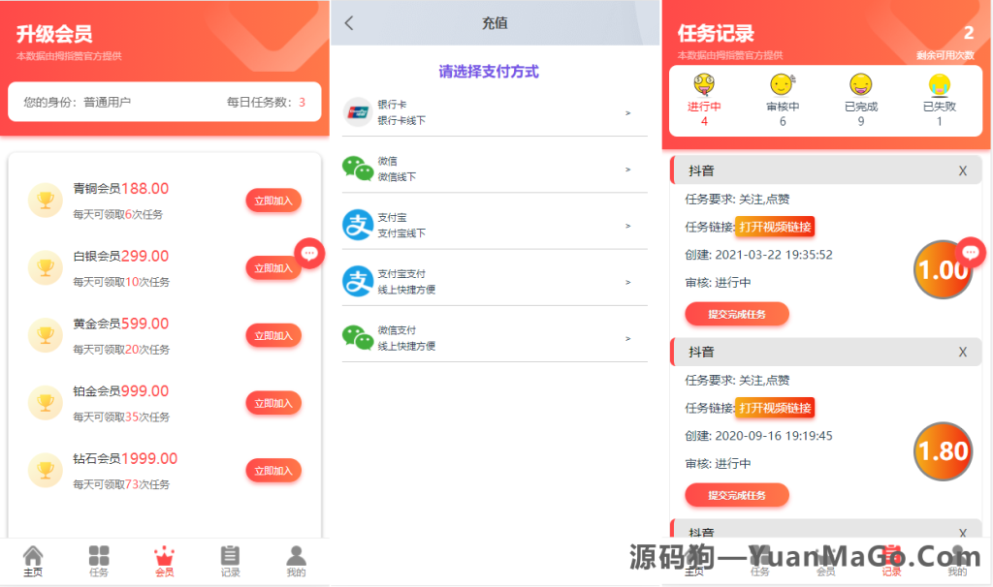Tap the 会员 crown icon in bottom navigation

coord(164,554)
